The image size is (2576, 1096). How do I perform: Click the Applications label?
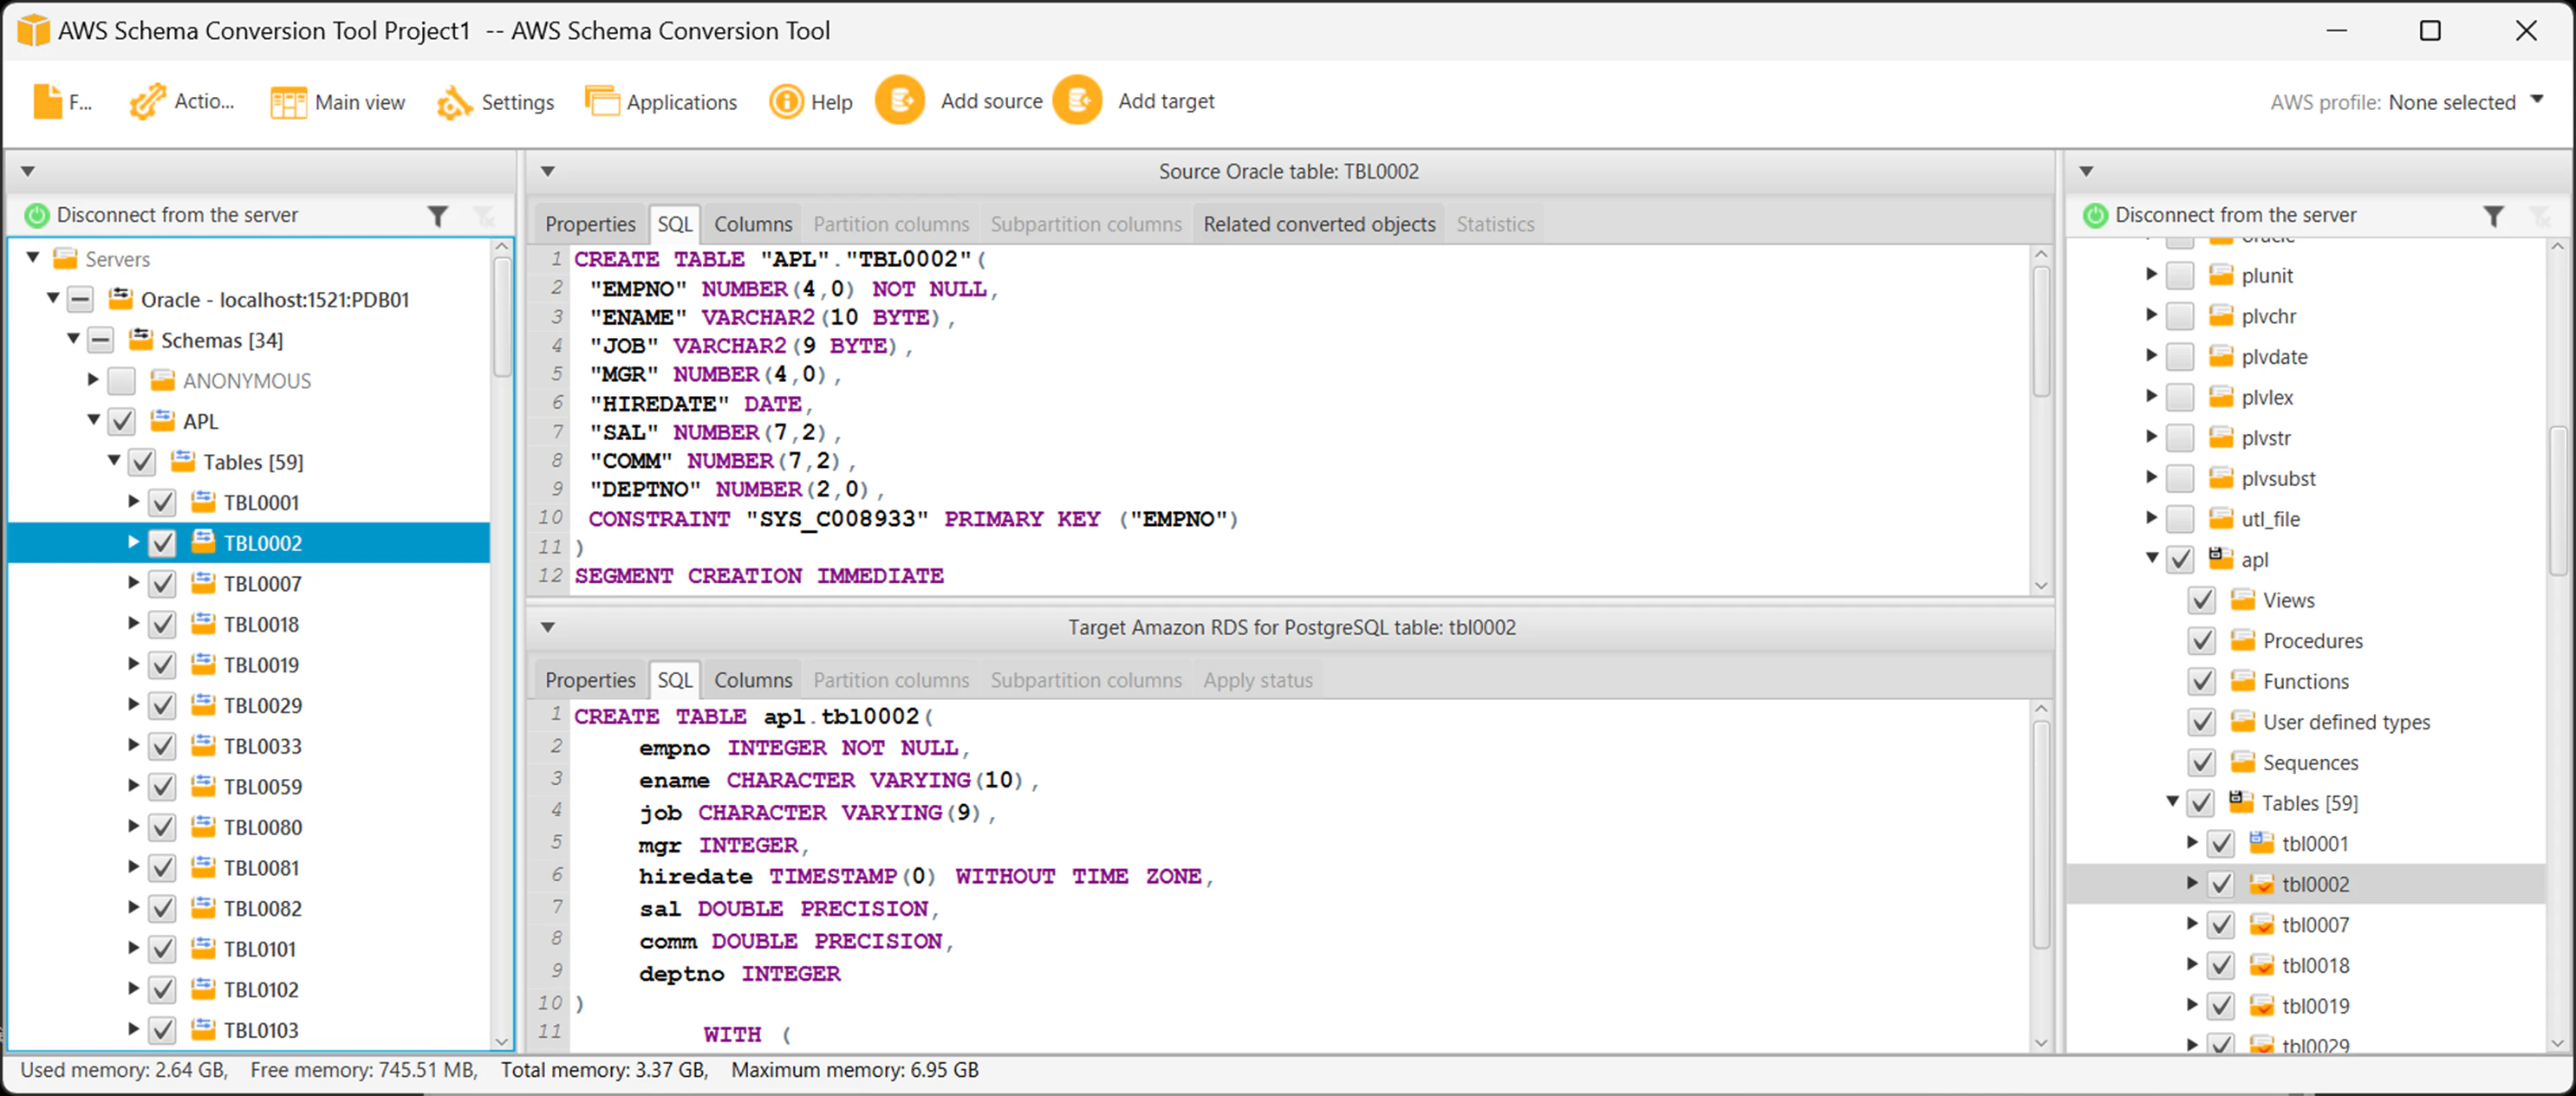coord(682,102)
